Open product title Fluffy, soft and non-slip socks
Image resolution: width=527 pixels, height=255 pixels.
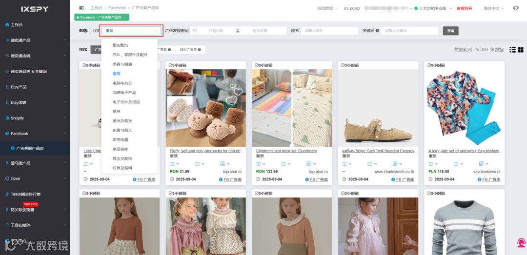(x=206, y=151)
